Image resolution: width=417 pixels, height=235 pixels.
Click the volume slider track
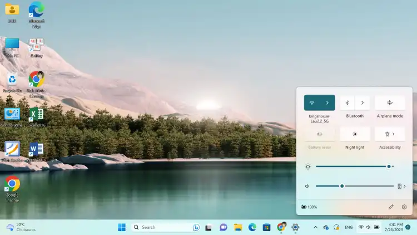point(355,186)
